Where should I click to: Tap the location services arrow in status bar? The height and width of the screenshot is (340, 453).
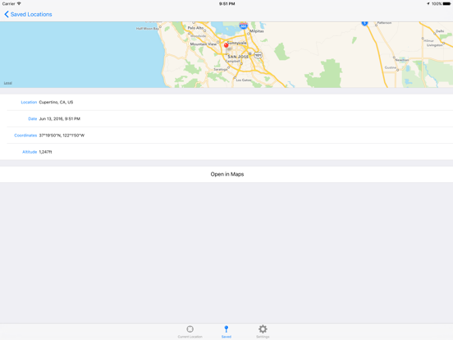tap(428, 4)
